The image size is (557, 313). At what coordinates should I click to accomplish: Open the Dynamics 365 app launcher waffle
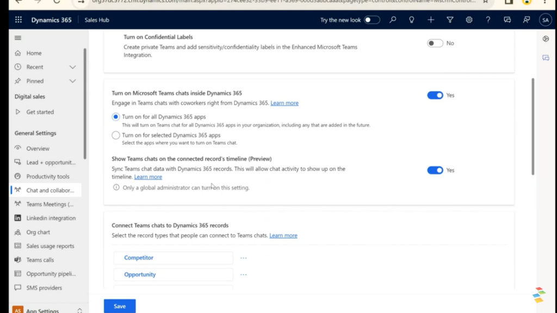[x=18, y=20]
